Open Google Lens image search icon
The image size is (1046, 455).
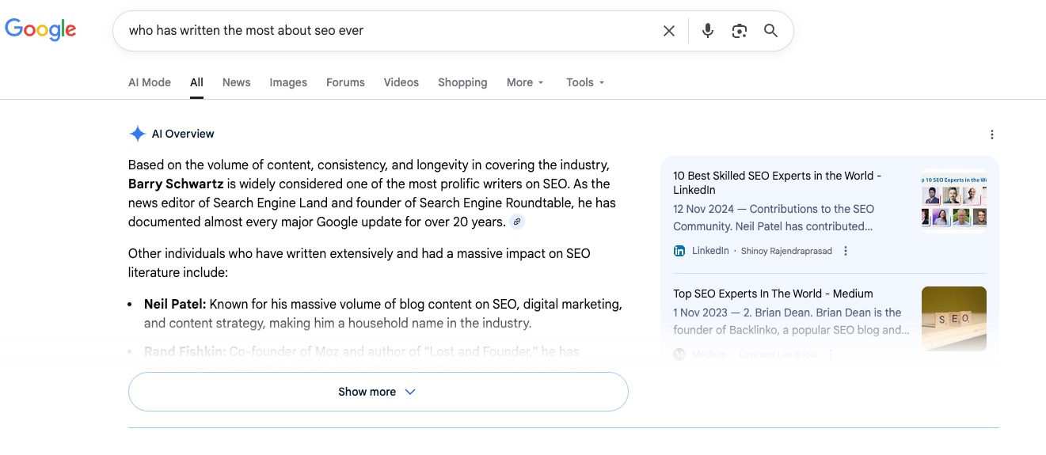coord(740,31)
